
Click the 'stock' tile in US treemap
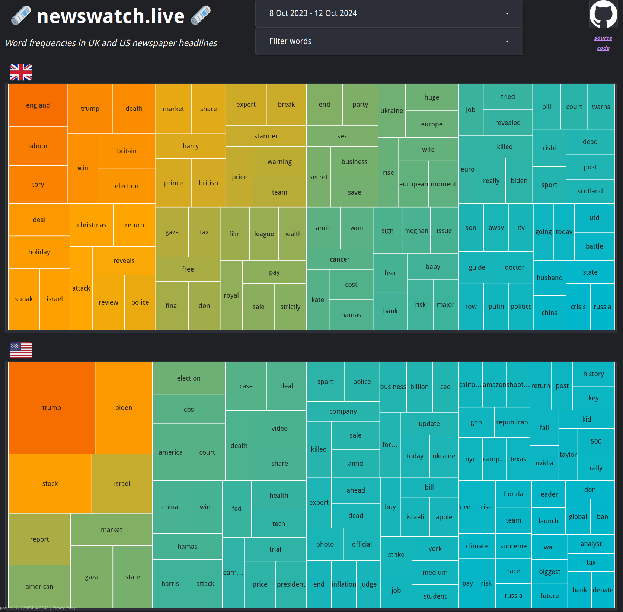click(50, 484)
